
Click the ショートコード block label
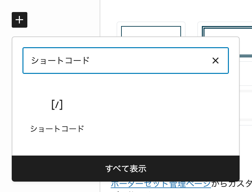[x=57, y=129]
